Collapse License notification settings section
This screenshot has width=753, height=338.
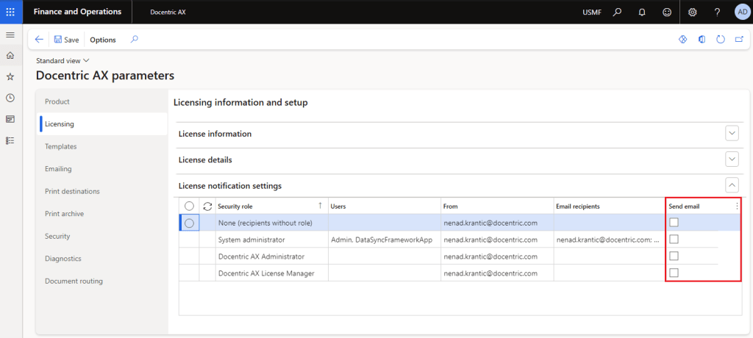[x=732, y=185]
